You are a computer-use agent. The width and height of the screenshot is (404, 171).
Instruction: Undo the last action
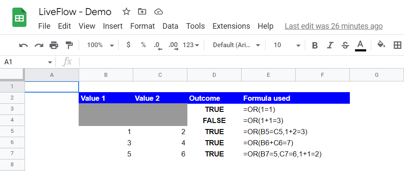point(24,45)
